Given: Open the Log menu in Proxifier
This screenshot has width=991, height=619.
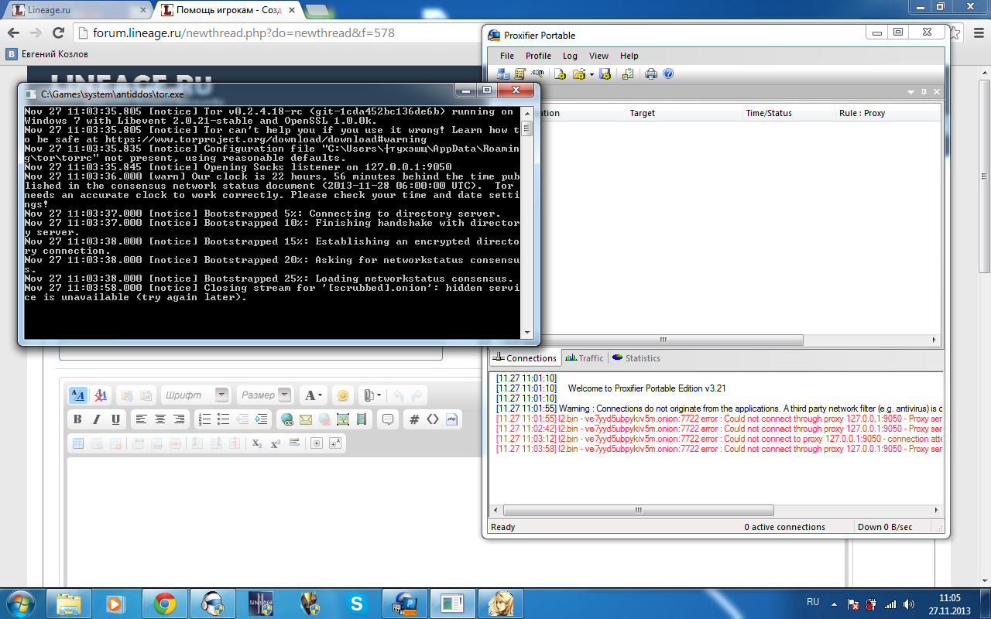Looking at the screenshot, I should [x=570, y=56].
